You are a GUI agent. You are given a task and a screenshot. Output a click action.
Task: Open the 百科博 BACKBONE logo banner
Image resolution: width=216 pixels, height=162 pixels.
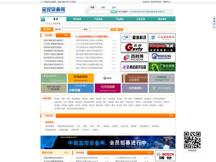134,57
